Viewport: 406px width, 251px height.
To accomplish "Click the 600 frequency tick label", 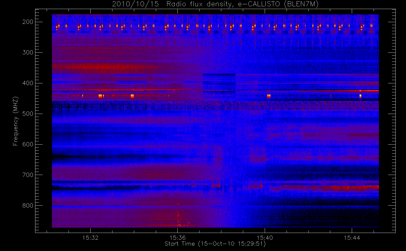I will pos(28,144).
